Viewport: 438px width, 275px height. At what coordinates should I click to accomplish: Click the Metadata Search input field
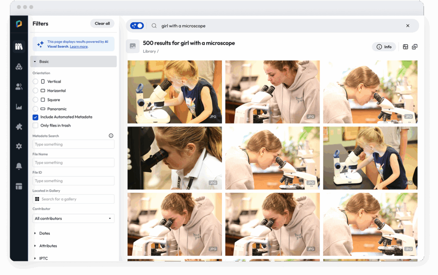(74, 145)
